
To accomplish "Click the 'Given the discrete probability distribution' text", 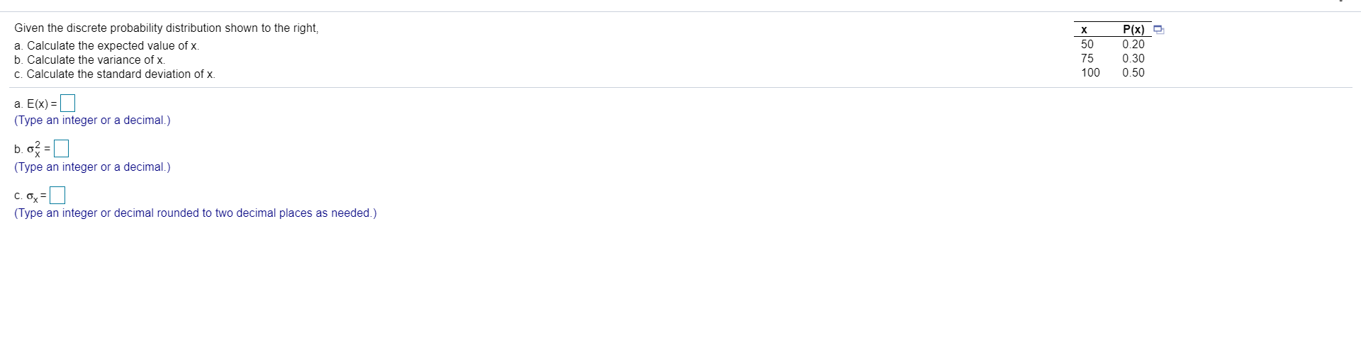I will (166, 28).
